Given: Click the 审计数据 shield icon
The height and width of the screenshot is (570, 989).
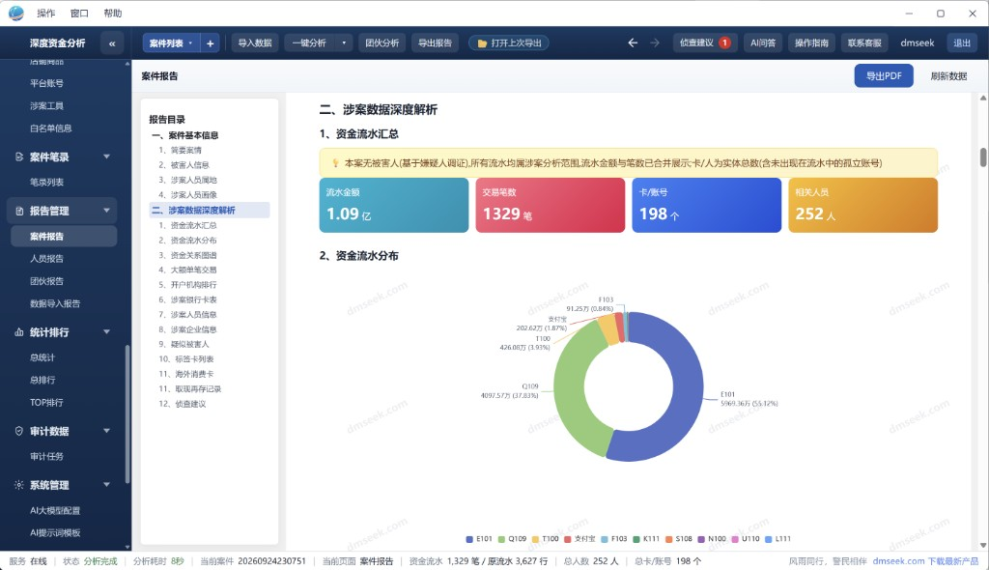Looking at the screenshot, I should tap(19, 431).
